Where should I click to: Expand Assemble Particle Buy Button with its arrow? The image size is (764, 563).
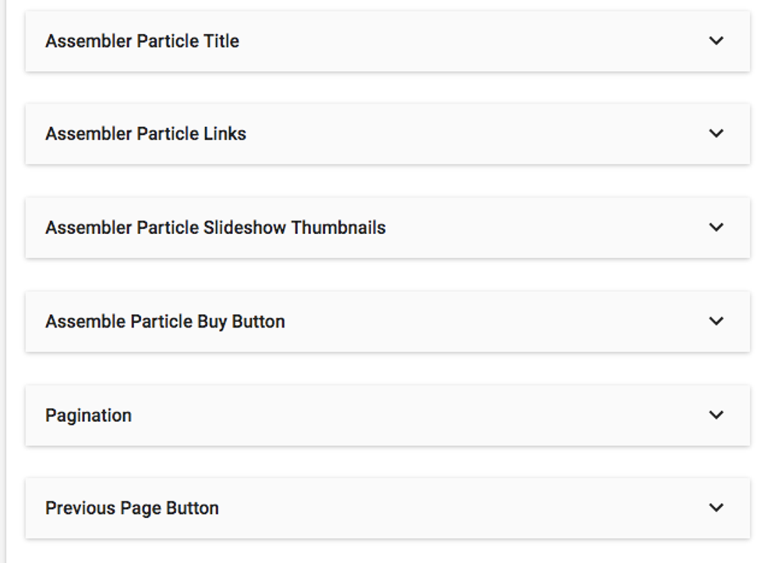coord(716,320)
